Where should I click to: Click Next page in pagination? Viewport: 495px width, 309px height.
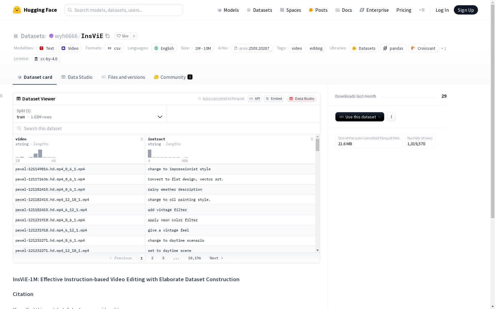point(216,258)
